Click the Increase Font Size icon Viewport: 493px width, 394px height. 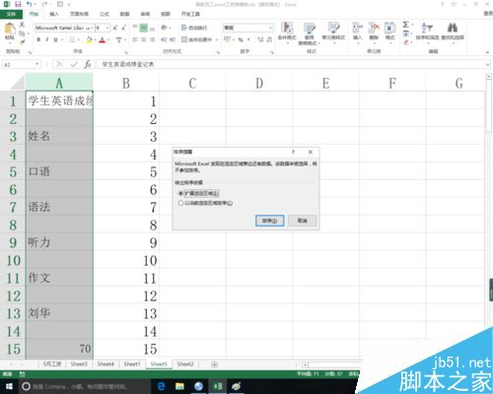(115, 29)
